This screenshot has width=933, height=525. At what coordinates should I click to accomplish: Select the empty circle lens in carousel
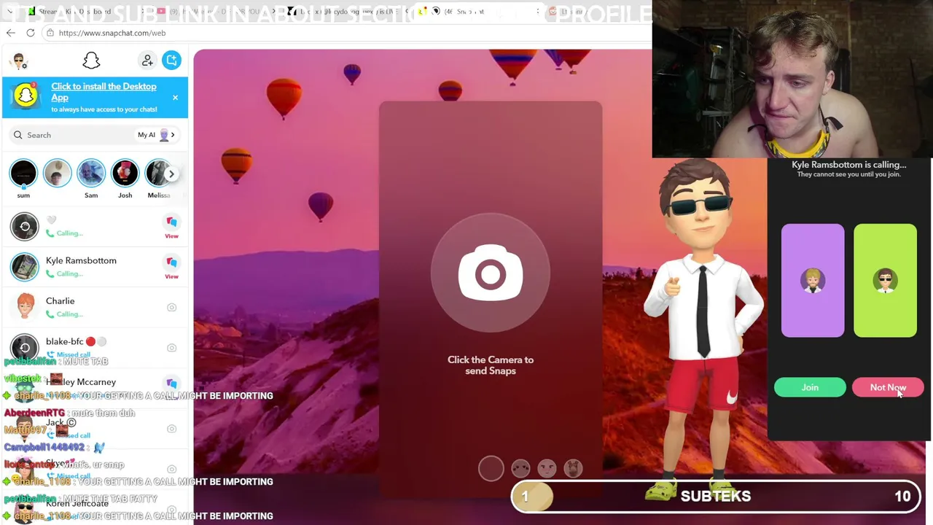pyautogui.click(x=491, y=468)
